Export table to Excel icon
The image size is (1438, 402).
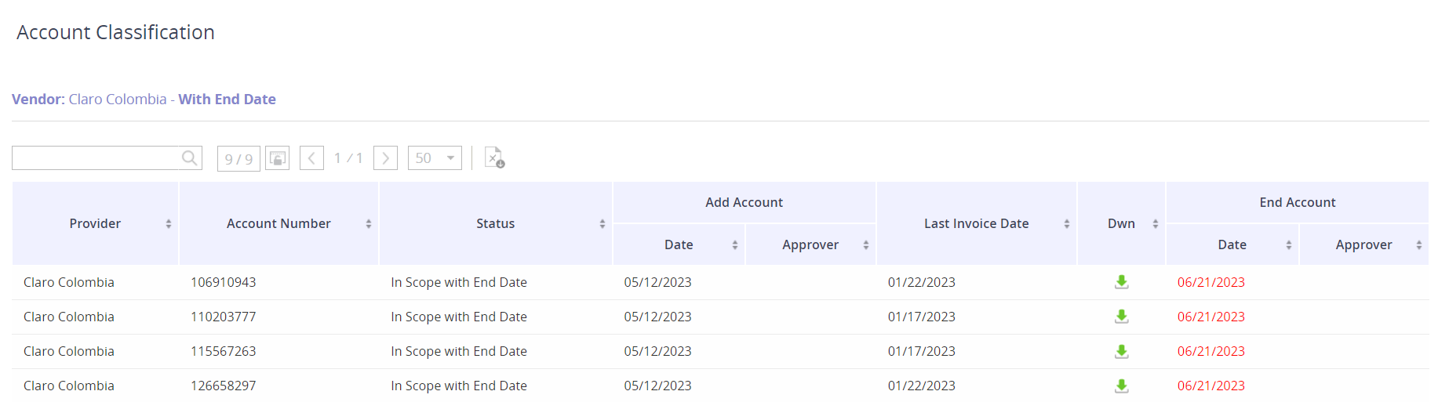pyautogui.click(x=494, y=158)
